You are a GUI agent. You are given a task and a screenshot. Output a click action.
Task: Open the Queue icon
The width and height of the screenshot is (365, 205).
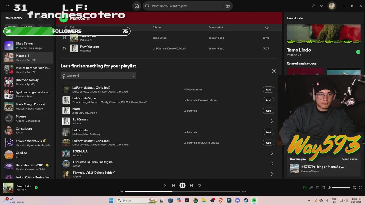coord(317,188)
